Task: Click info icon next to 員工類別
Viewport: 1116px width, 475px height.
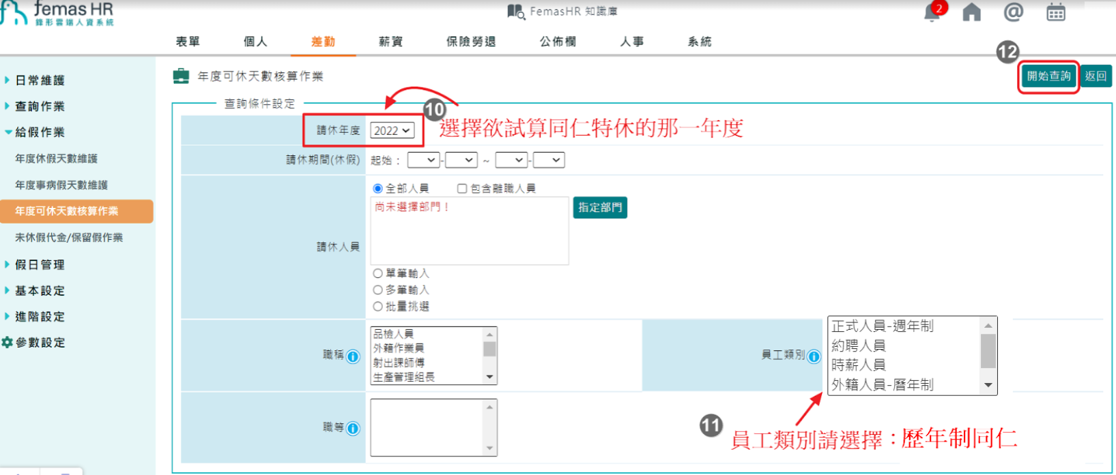Action: pos(814,356)
